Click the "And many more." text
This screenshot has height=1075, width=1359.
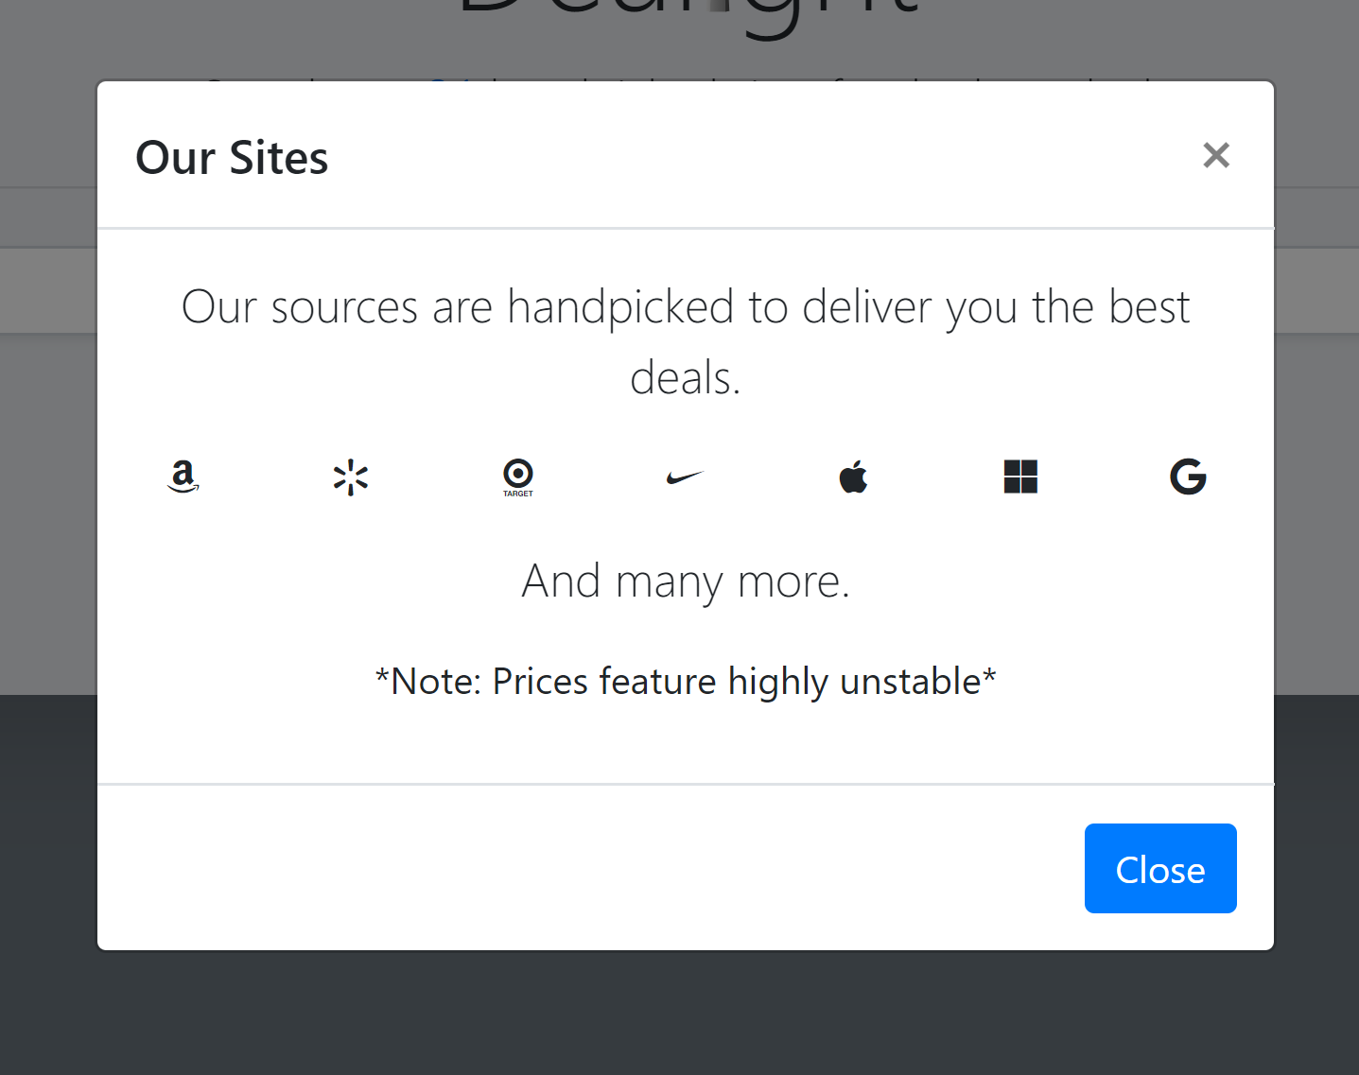[686, 581]
